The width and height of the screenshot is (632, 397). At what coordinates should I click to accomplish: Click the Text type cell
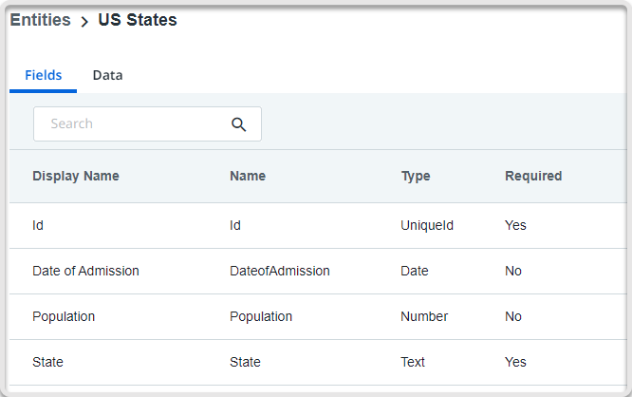(413, 362)
